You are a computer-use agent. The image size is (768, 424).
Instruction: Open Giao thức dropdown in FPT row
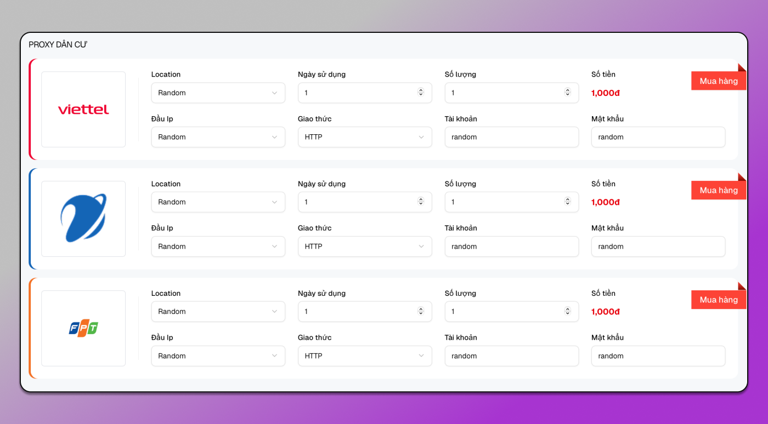pyautogui.click(x=365, y=356)
